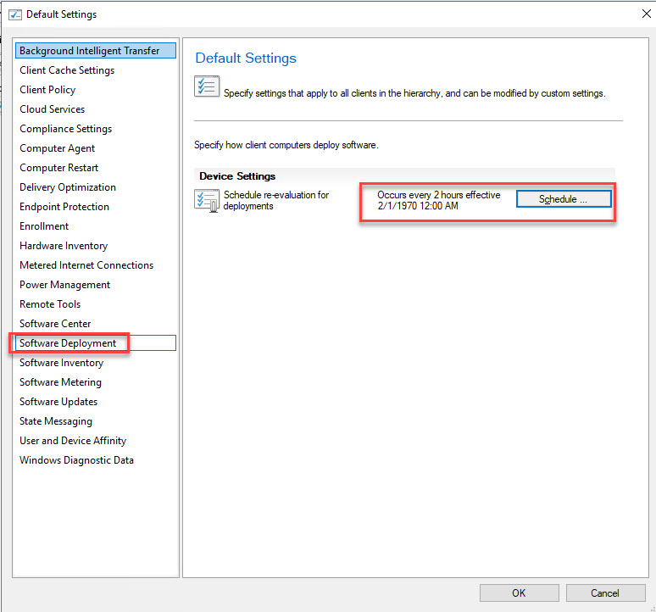Select Windows Diagnostic Data category
The width and height of the screenshot is (656, 612).
pyautogui.click(x=76, y=460)
